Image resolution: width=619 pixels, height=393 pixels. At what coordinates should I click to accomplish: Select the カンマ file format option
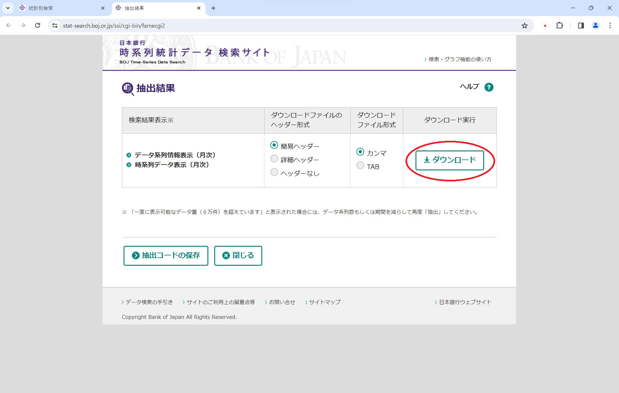click(360, 152)
